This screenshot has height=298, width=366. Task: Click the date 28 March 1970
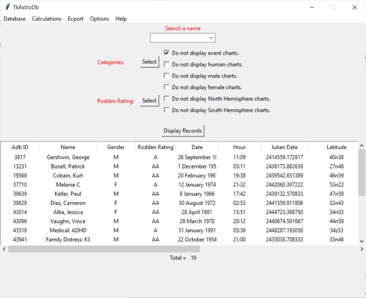197,221
